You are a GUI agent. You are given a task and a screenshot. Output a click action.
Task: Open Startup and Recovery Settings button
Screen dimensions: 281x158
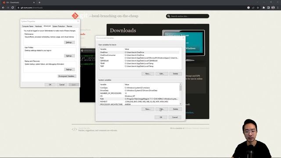69,69
